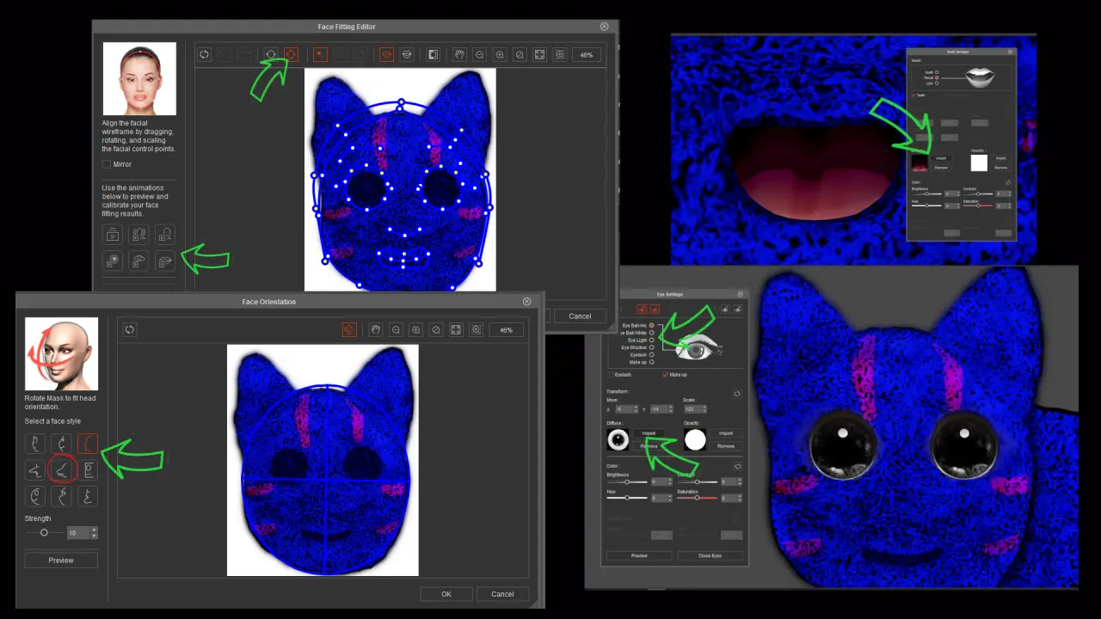Enable the Eyelash checkbox in Eye Settings
The width and height of the screenshot is (1101, 619).
611,375
